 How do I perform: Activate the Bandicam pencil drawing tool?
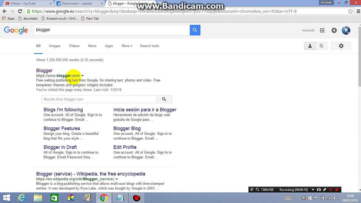[x=325, y=190]
